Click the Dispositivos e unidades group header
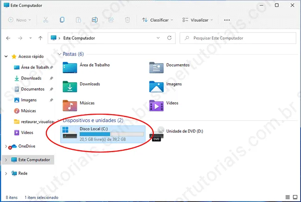301x202 pixels. [x=93, y=120]
